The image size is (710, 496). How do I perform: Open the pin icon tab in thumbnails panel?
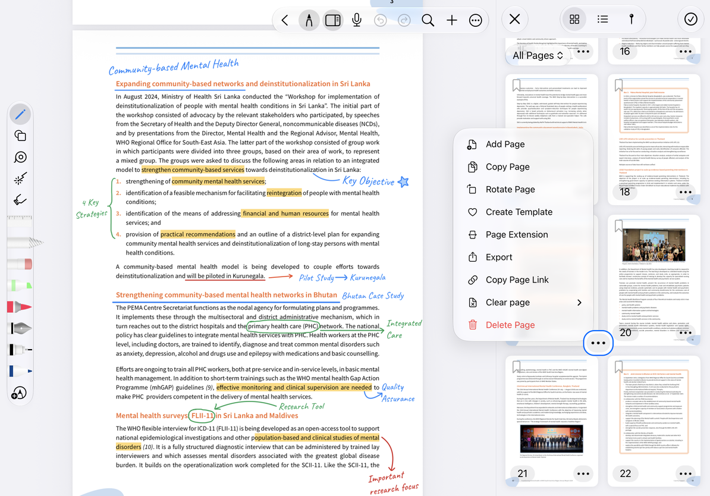tap(632, 19)
